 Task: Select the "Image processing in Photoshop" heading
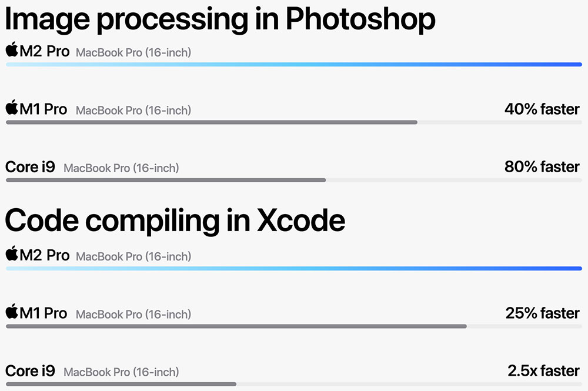pyautogui.click(x=220, y=19)
